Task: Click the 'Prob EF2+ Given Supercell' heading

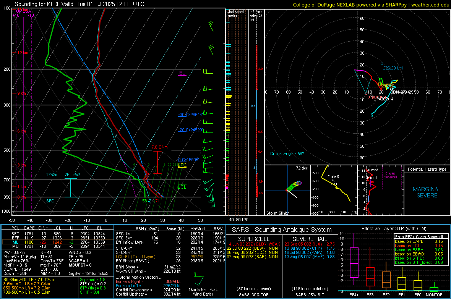Action: pos(419,237)
